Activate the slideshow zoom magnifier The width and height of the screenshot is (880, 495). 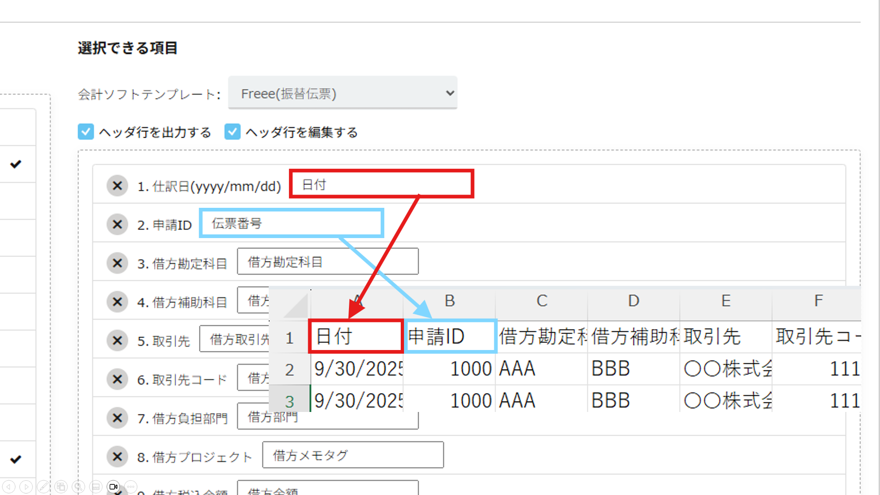78,487
